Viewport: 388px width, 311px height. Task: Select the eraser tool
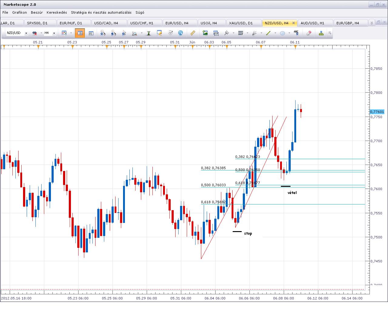click(x=309, y=33)
